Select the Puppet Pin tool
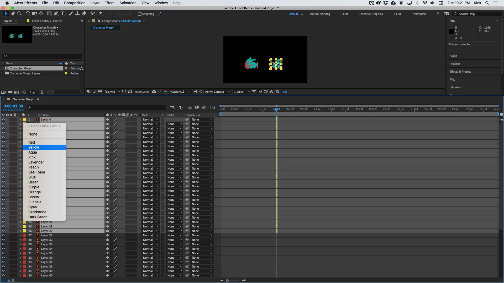This screenshot has width=504, height=283. click(x=101, y=14)
